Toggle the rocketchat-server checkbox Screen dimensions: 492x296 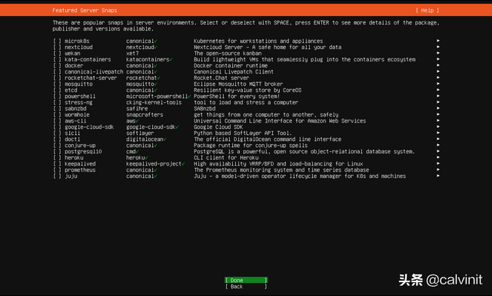[57, 78]
